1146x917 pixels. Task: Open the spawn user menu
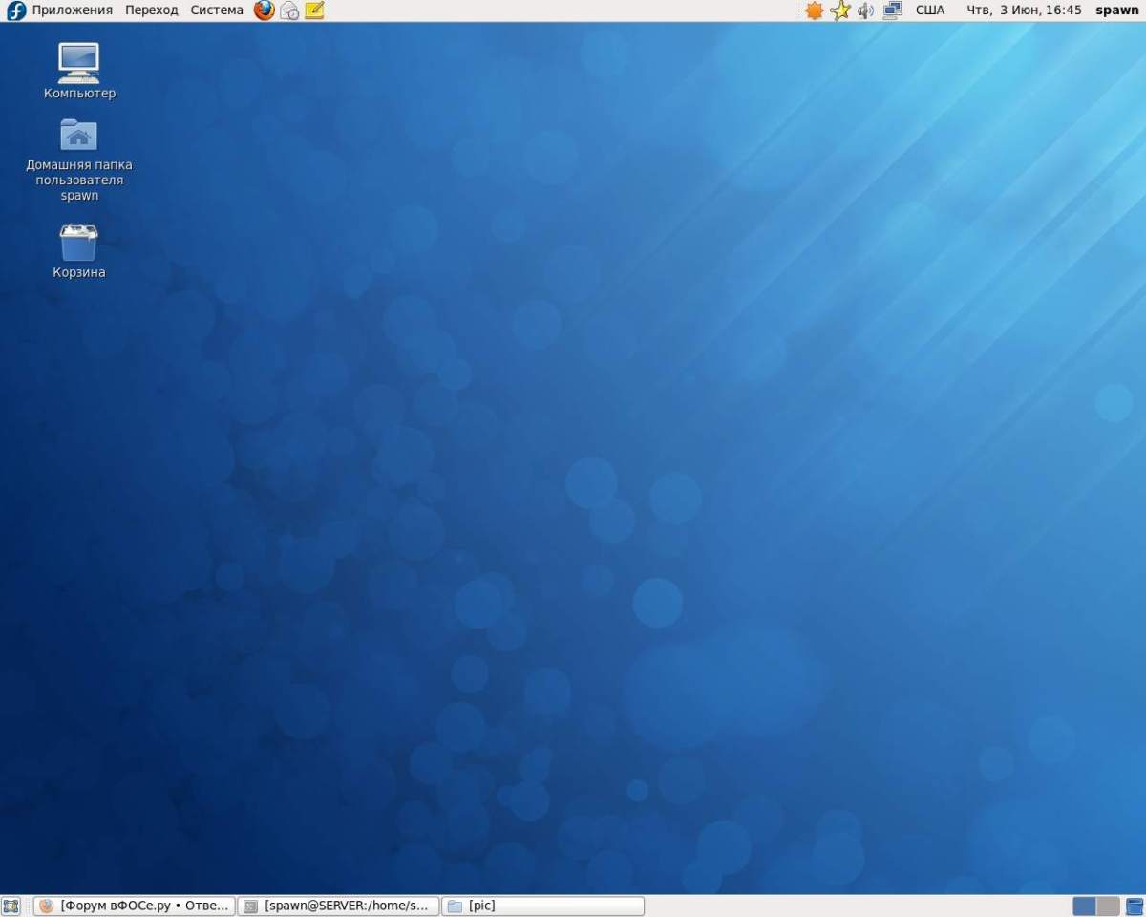click(x=1116, y=11)
